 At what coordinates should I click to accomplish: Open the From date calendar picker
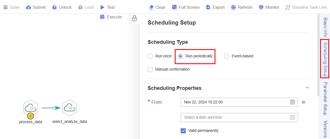point(292,102)
